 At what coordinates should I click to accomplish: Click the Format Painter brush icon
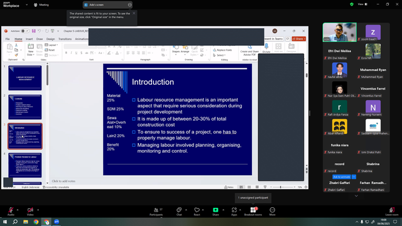pos(16,55)
